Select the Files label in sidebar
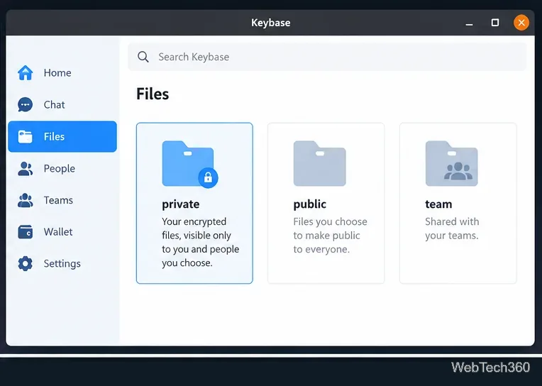 pyautogui.click(x=54, y=137)
